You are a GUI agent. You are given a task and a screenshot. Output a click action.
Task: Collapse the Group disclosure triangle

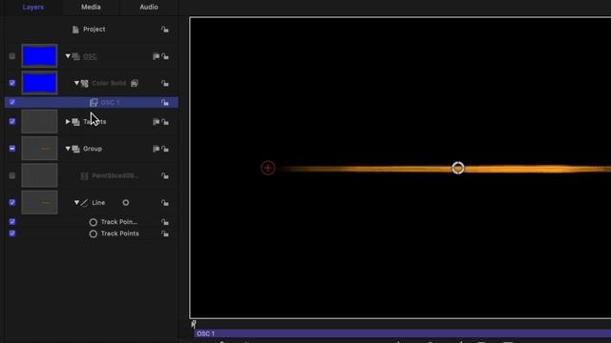pyautogui.click(x=68, y=149)
